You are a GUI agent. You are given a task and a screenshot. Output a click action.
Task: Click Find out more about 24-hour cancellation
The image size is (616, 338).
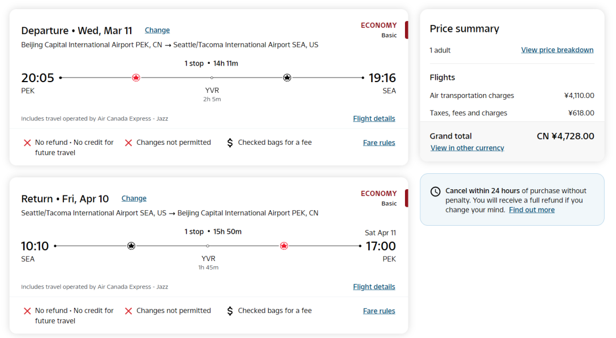[x=532, y=210]
